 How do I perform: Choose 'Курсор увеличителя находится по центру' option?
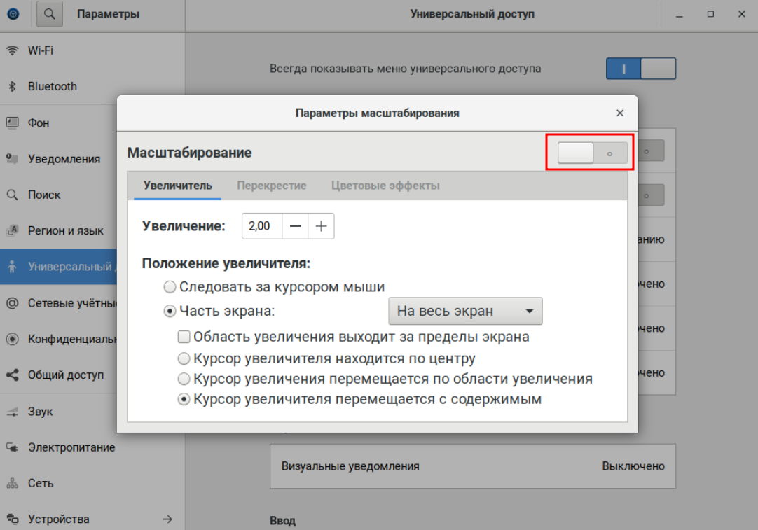coord(184,358)
